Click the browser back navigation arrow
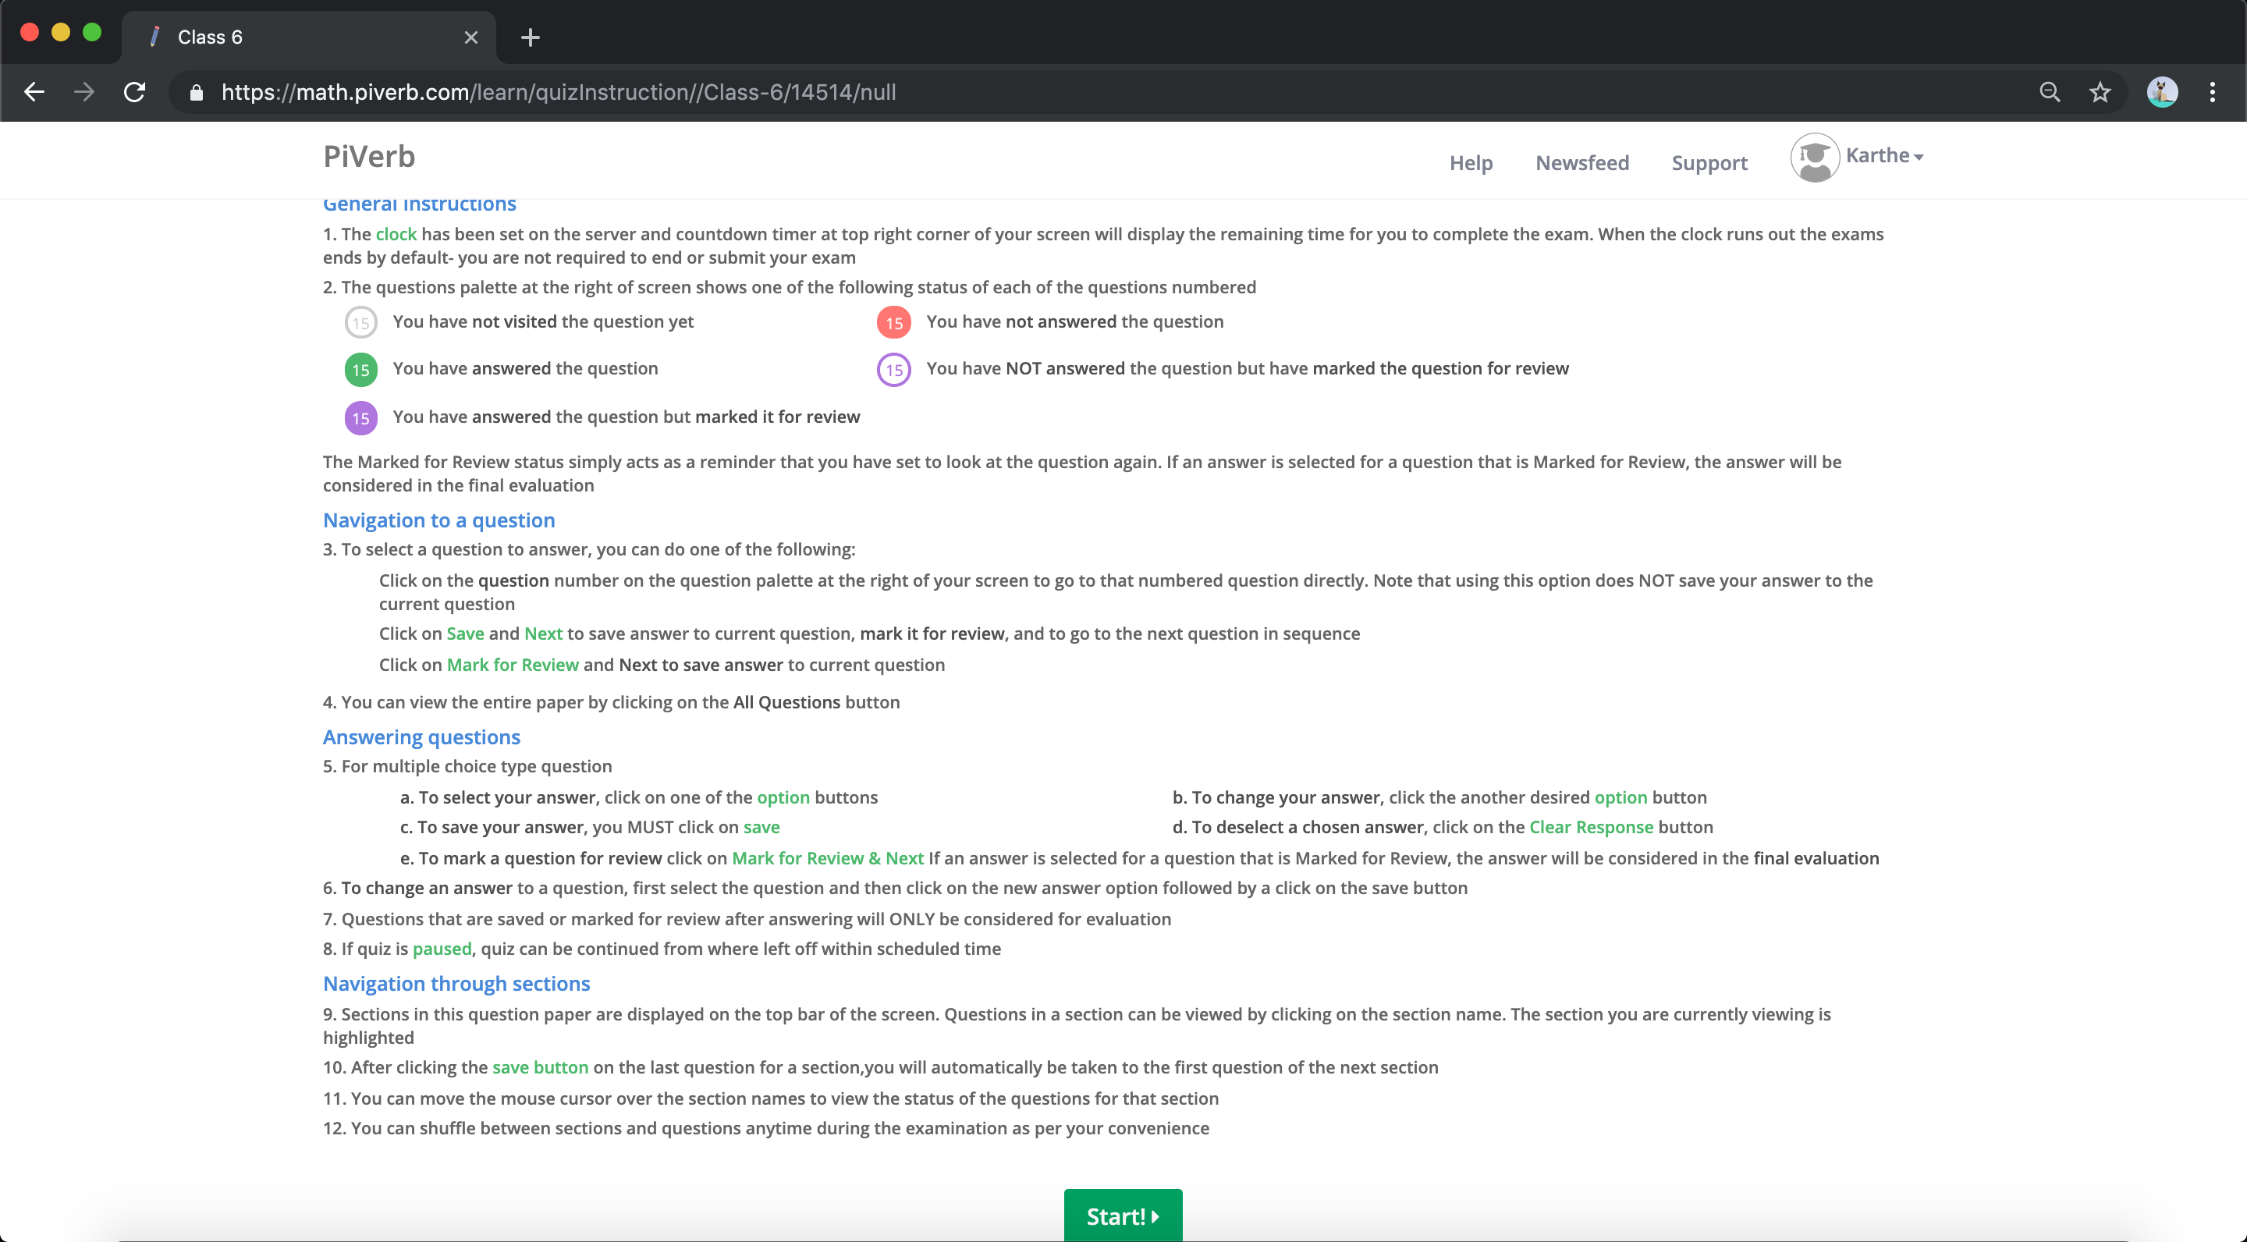This screenshot has width=2247, height=1242. [x=34, y=92]
